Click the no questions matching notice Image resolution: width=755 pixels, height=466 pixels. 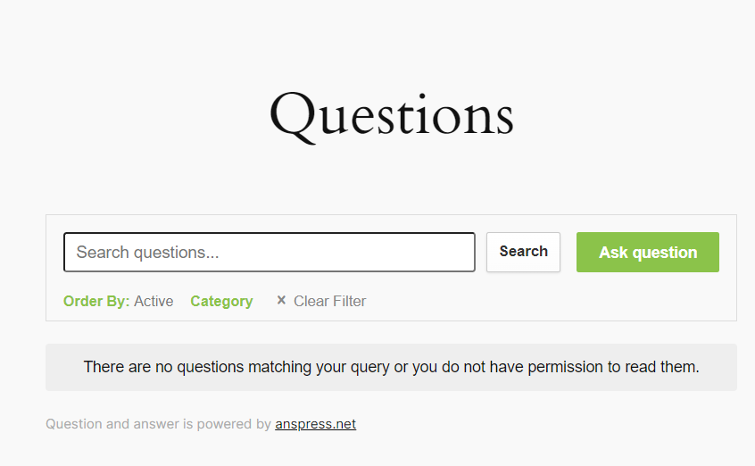click(x=391, y=367)
